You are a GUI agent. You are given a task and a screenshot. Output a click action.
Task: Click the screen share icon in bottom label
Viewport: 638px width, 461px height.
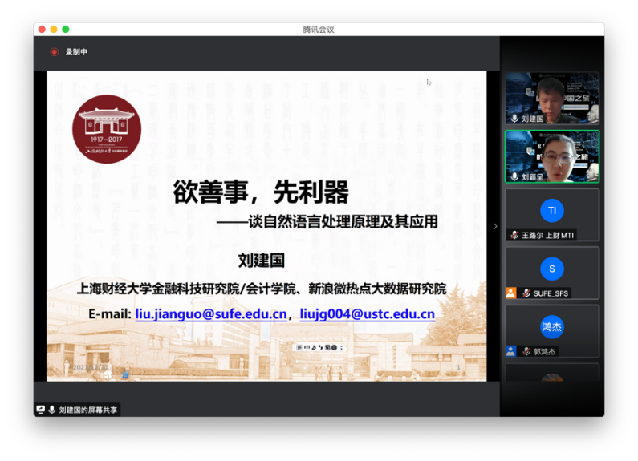[x=40, y=410]
